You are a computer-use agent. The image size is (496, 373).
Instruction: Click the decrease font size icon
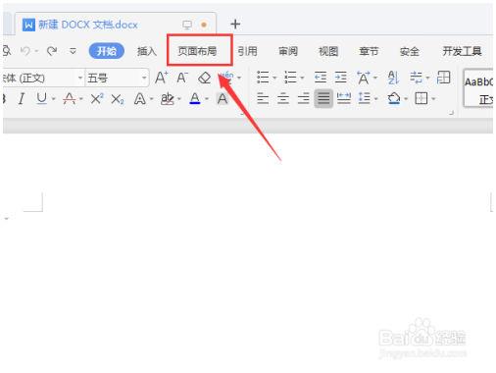[x=182, y=78]
